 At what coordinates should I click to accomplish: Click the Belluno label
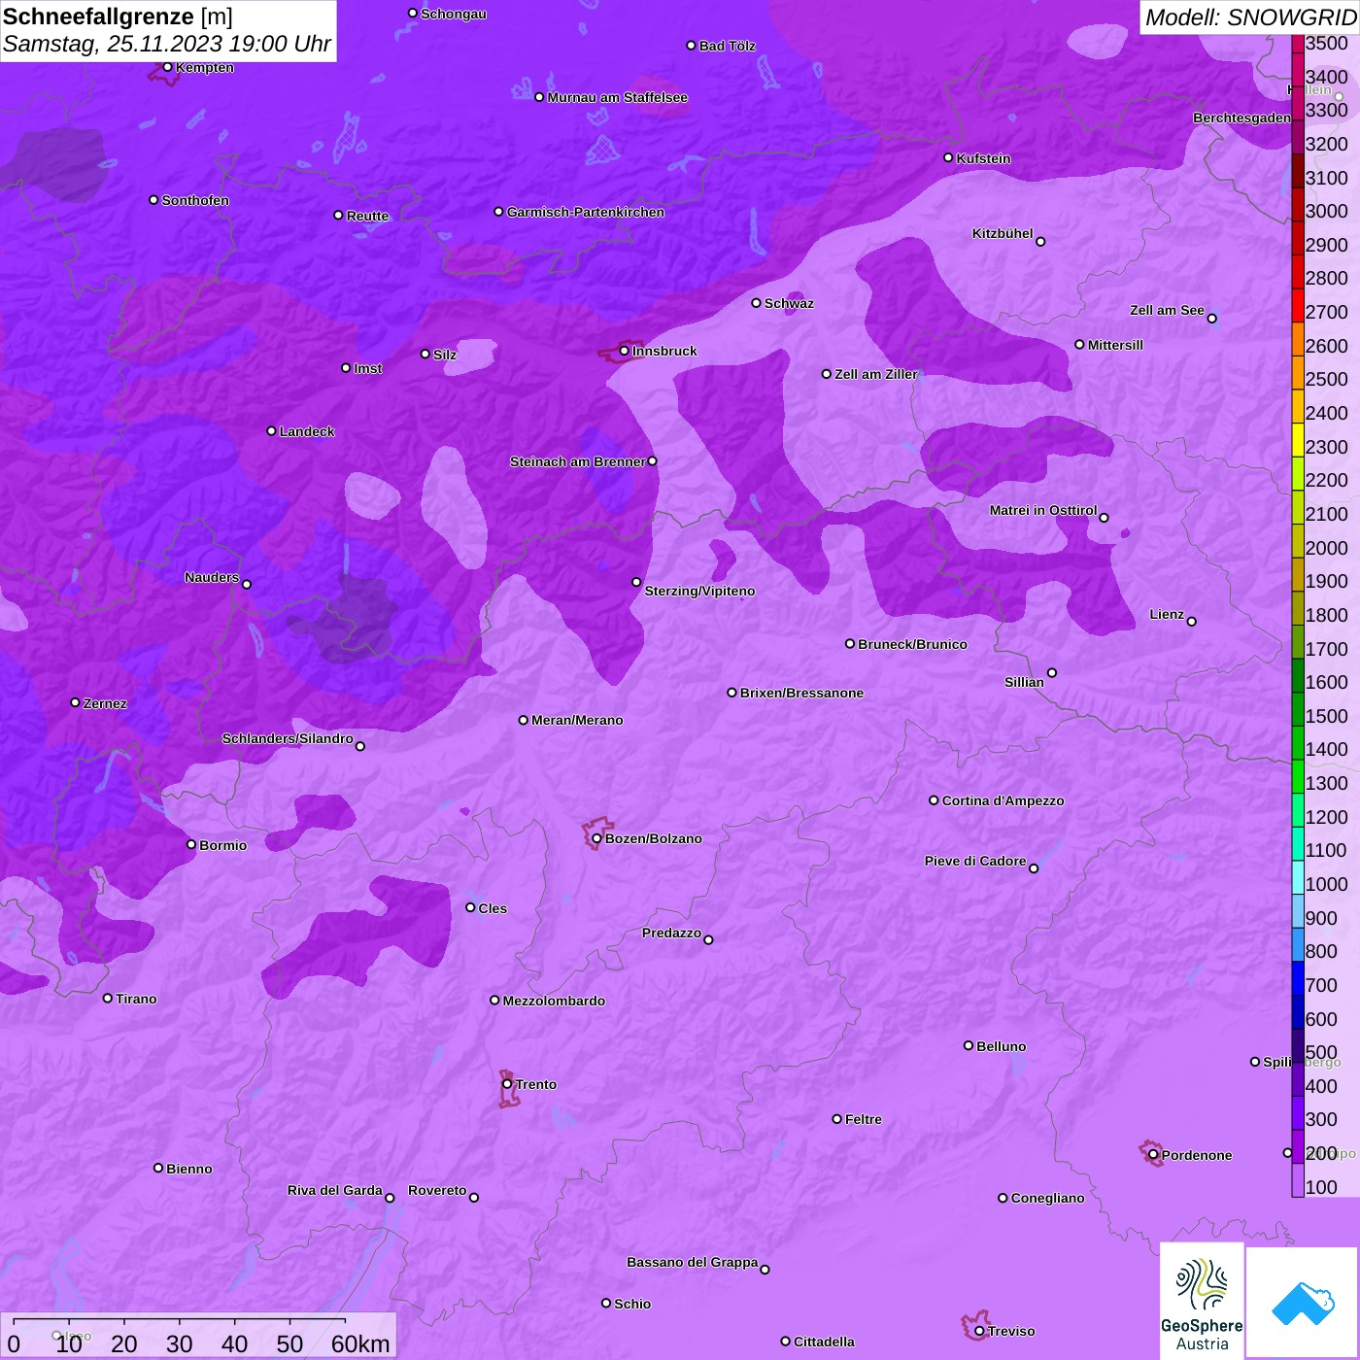point(1002,1046)
